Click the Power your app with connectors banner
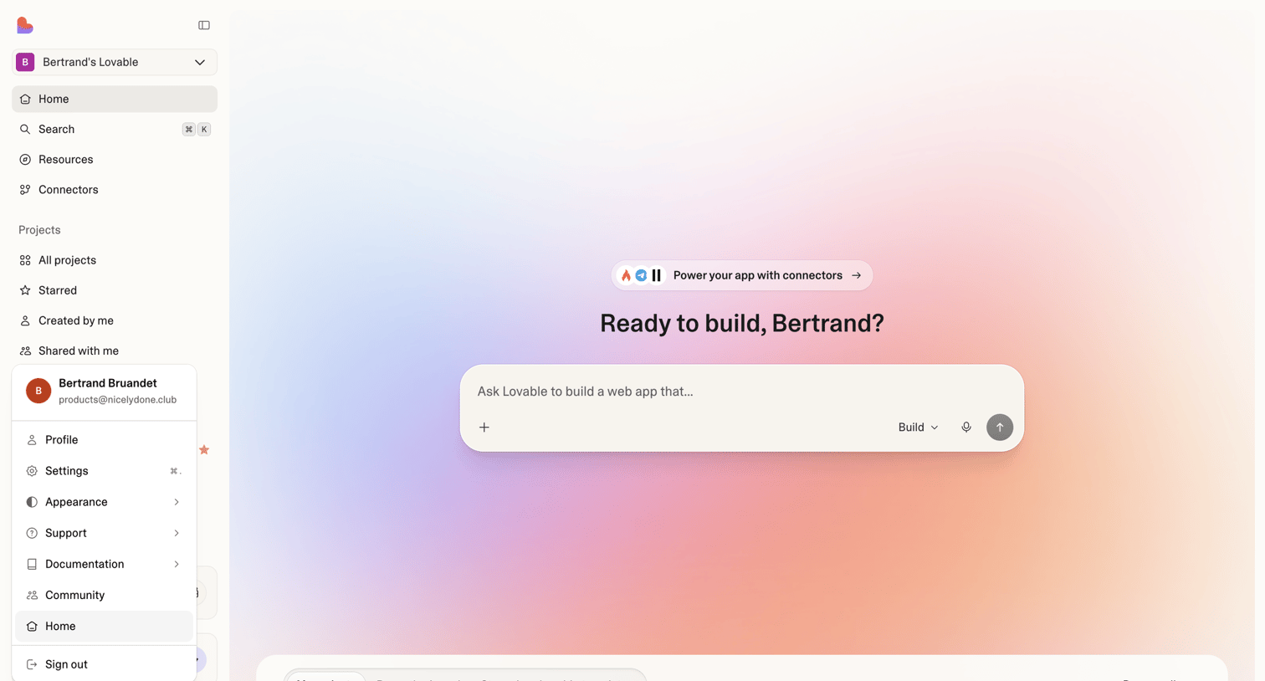This screenshot has height=681, width=1265. (742, 275)
